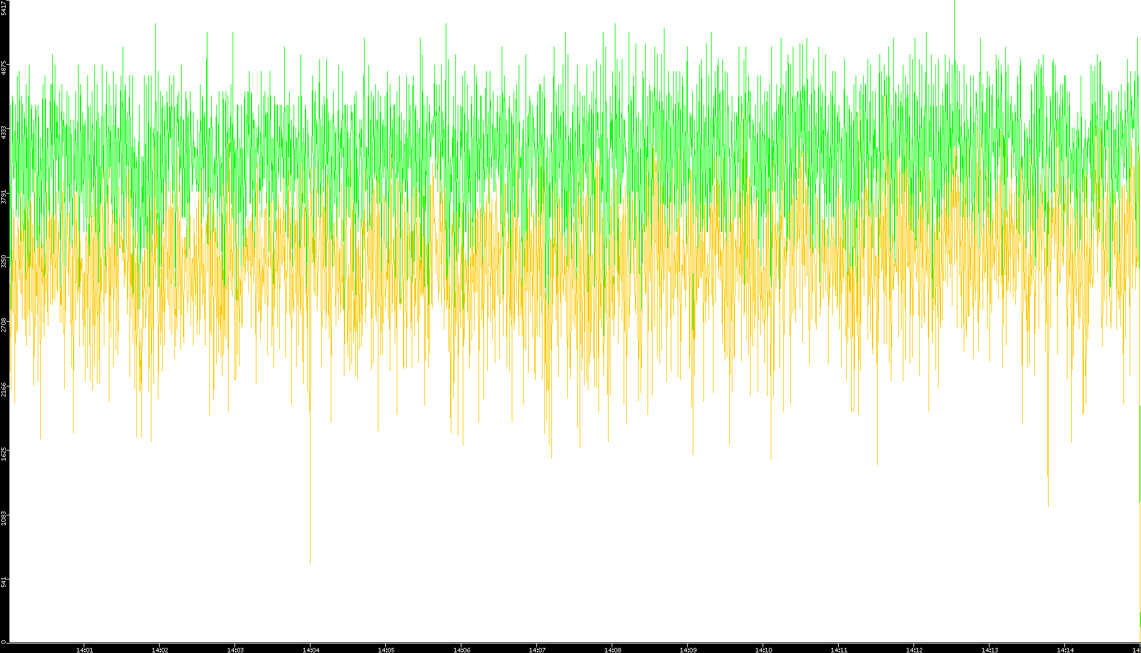Click the 14:10 time axis label
The width and height of the screenshot is (1141, 653).
point(763,650)
